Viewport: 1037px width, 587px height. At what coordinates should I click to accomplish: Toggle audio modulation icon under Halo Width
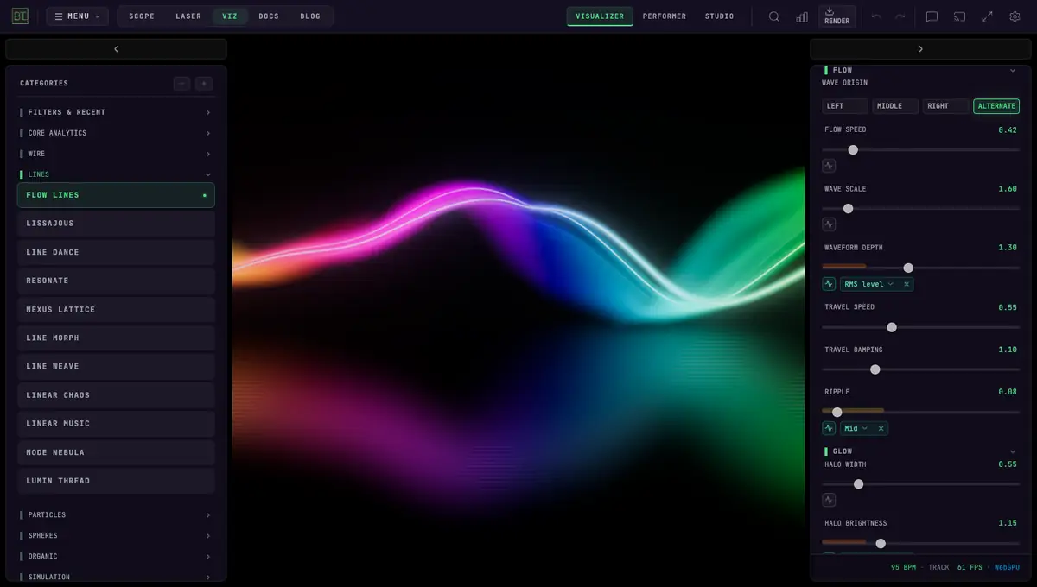pyautogui.click(x=829, y=500)
